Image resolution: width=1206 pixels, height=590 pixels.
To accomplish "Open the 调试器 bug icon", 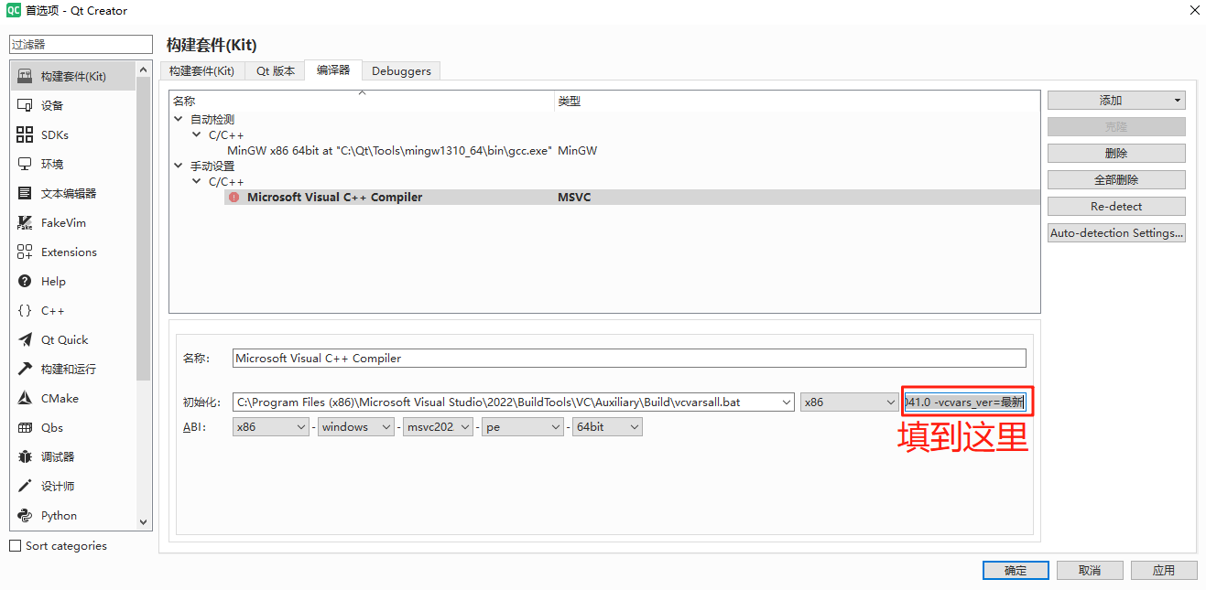I will 25,456.
